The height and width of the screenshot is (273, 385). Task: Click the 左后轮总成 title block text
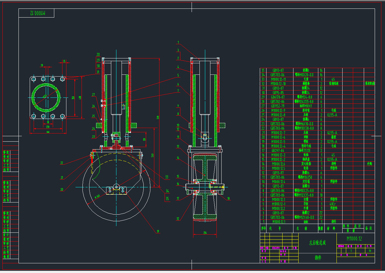[317, 243]
